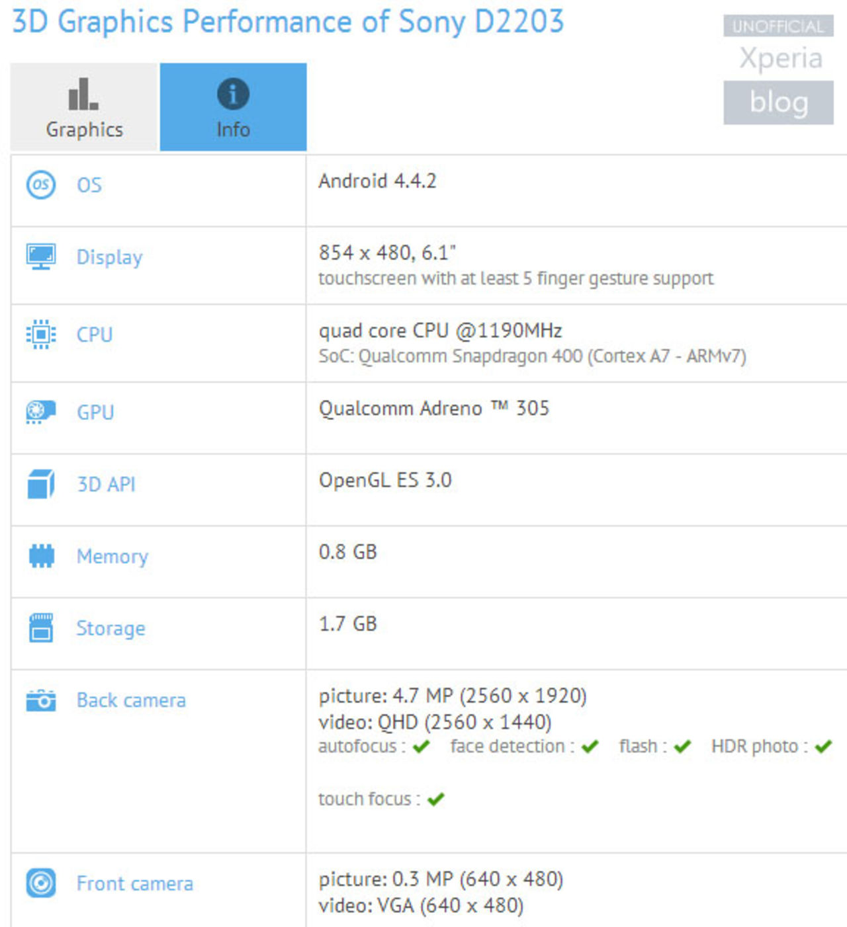This screenshot has width=847, height=927.
Task: Click the Memory chip icon
Action: (x=41, y=556)
